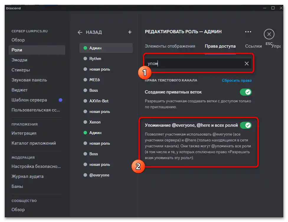
Task: Open the Ссылки tab
Action: (253, 46)
